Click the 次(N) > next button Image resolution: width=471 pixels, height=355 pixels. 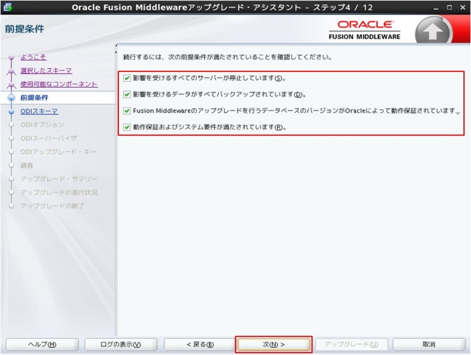click(x=274, y=344)
